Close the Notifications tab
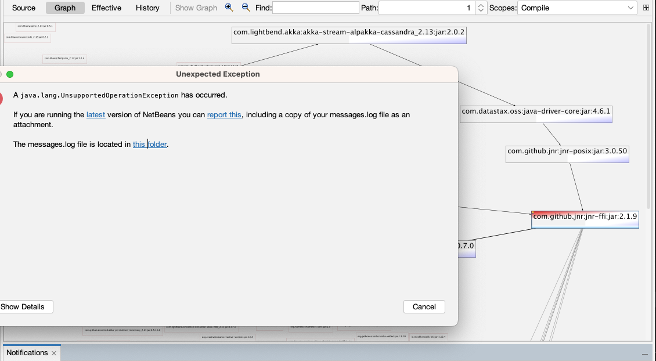The width and height of the screenshot is (656, 361). (x=53, y=352)
